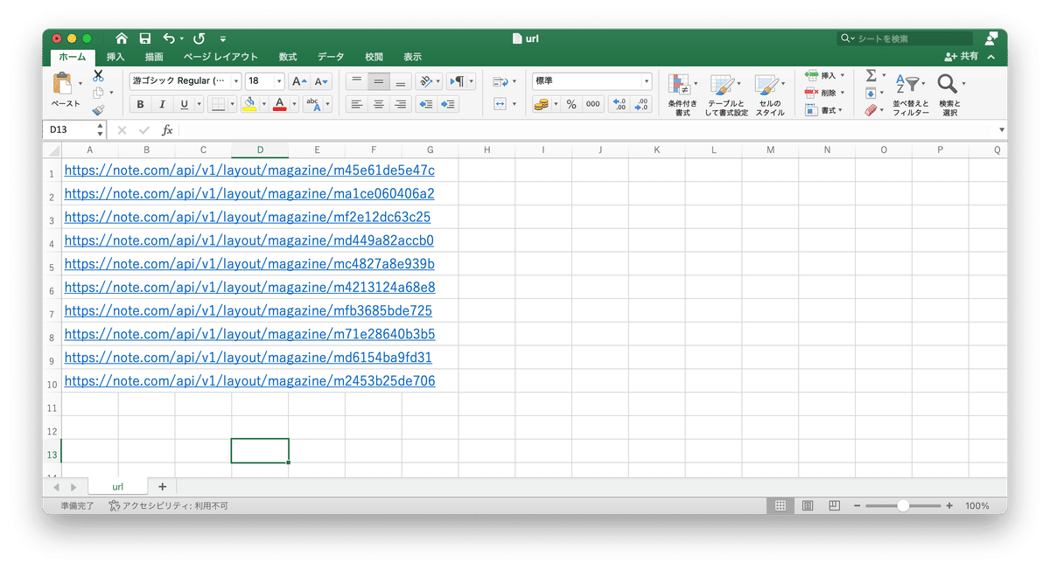Click the Decrease Indent icon

(426, 104)
